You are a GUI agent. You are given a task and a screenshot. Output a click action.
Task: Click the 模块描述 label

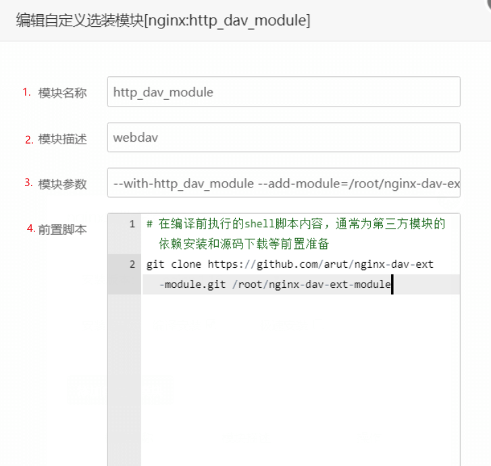62,139
